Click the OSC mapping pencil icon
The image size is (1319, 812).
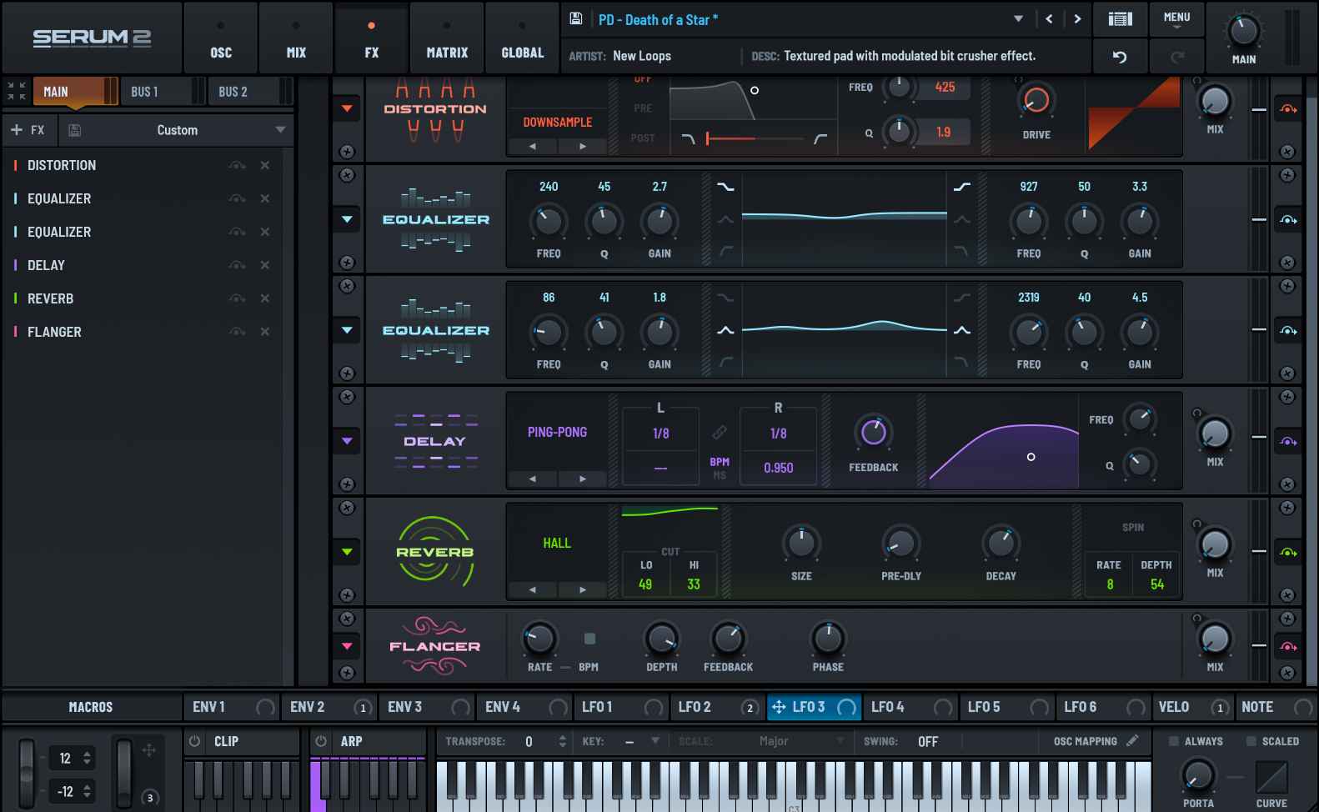(x=1132, y=740)
